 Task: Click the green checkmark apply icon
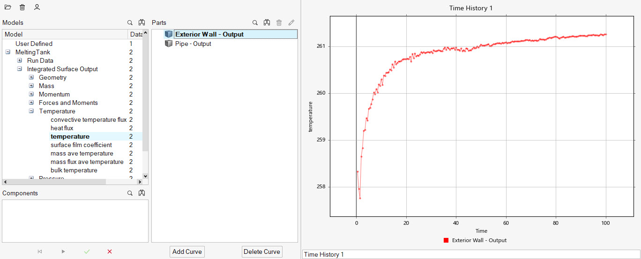[x=87, y=252]
